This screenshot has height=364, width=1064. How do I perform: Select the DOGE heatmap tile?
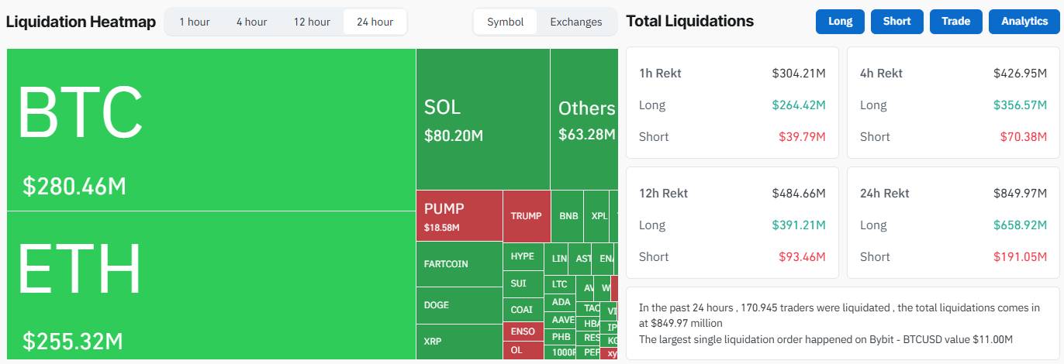pos(459,305)
